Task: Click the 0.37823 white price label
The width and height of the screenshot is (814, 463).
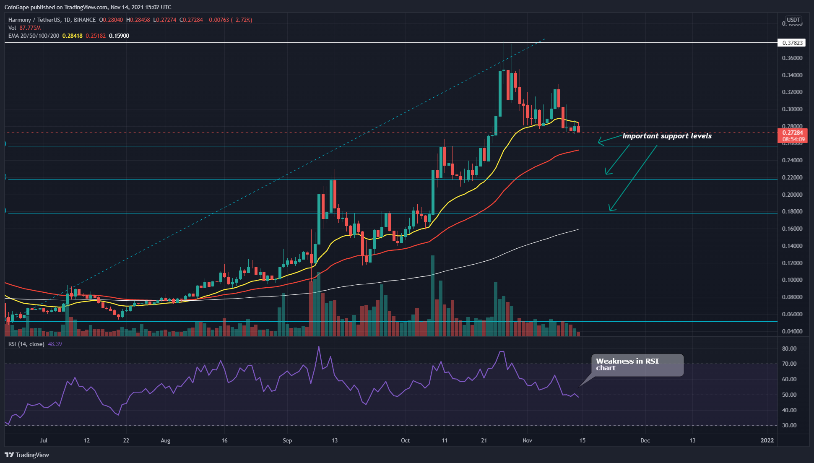Action: [x=792, y=43]
